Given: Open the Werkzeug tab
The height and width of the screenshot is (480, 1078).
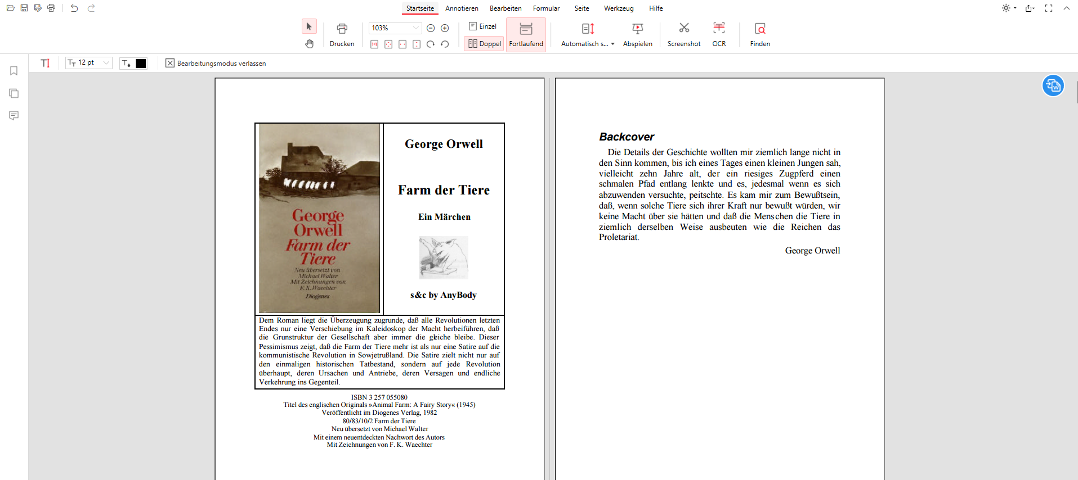Looking at the screenshot, I should pyautogui.click(x=619, y=8).
